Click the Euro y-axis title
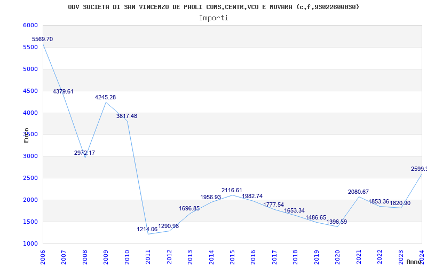Viewport: 427px width, 267px height. 26,135
